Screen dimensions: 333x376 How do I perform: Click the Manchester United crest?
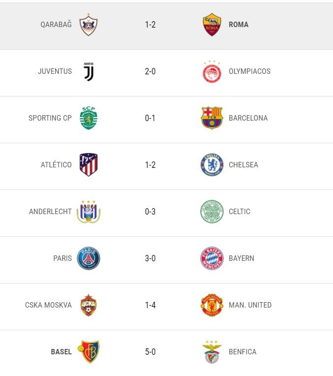coord(212,305)
